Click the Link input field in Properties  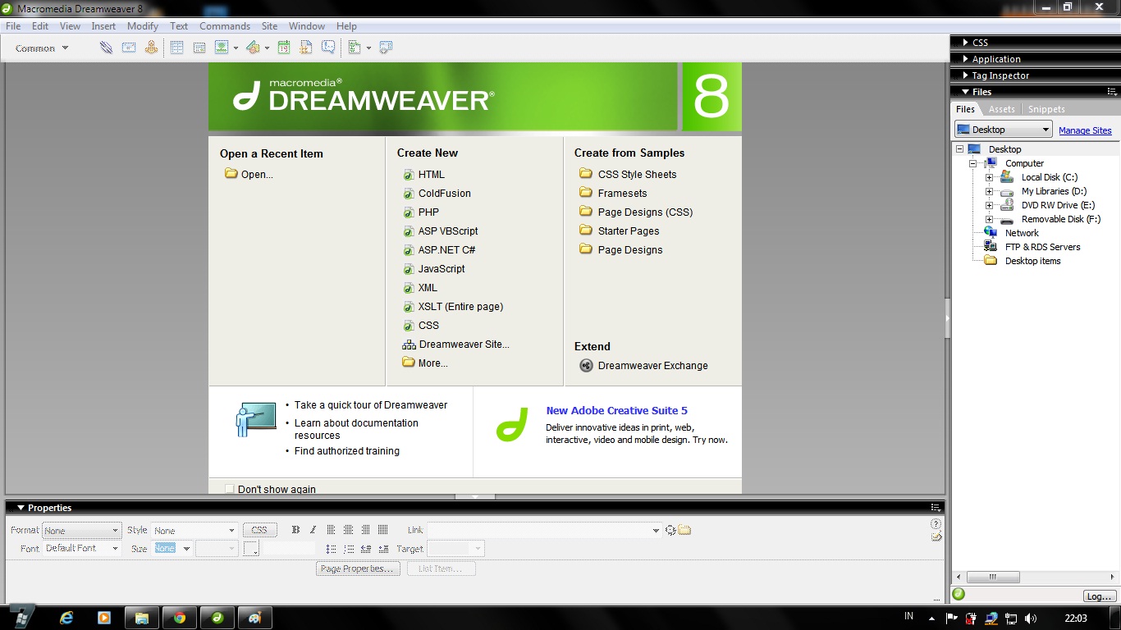click(544, 530)
